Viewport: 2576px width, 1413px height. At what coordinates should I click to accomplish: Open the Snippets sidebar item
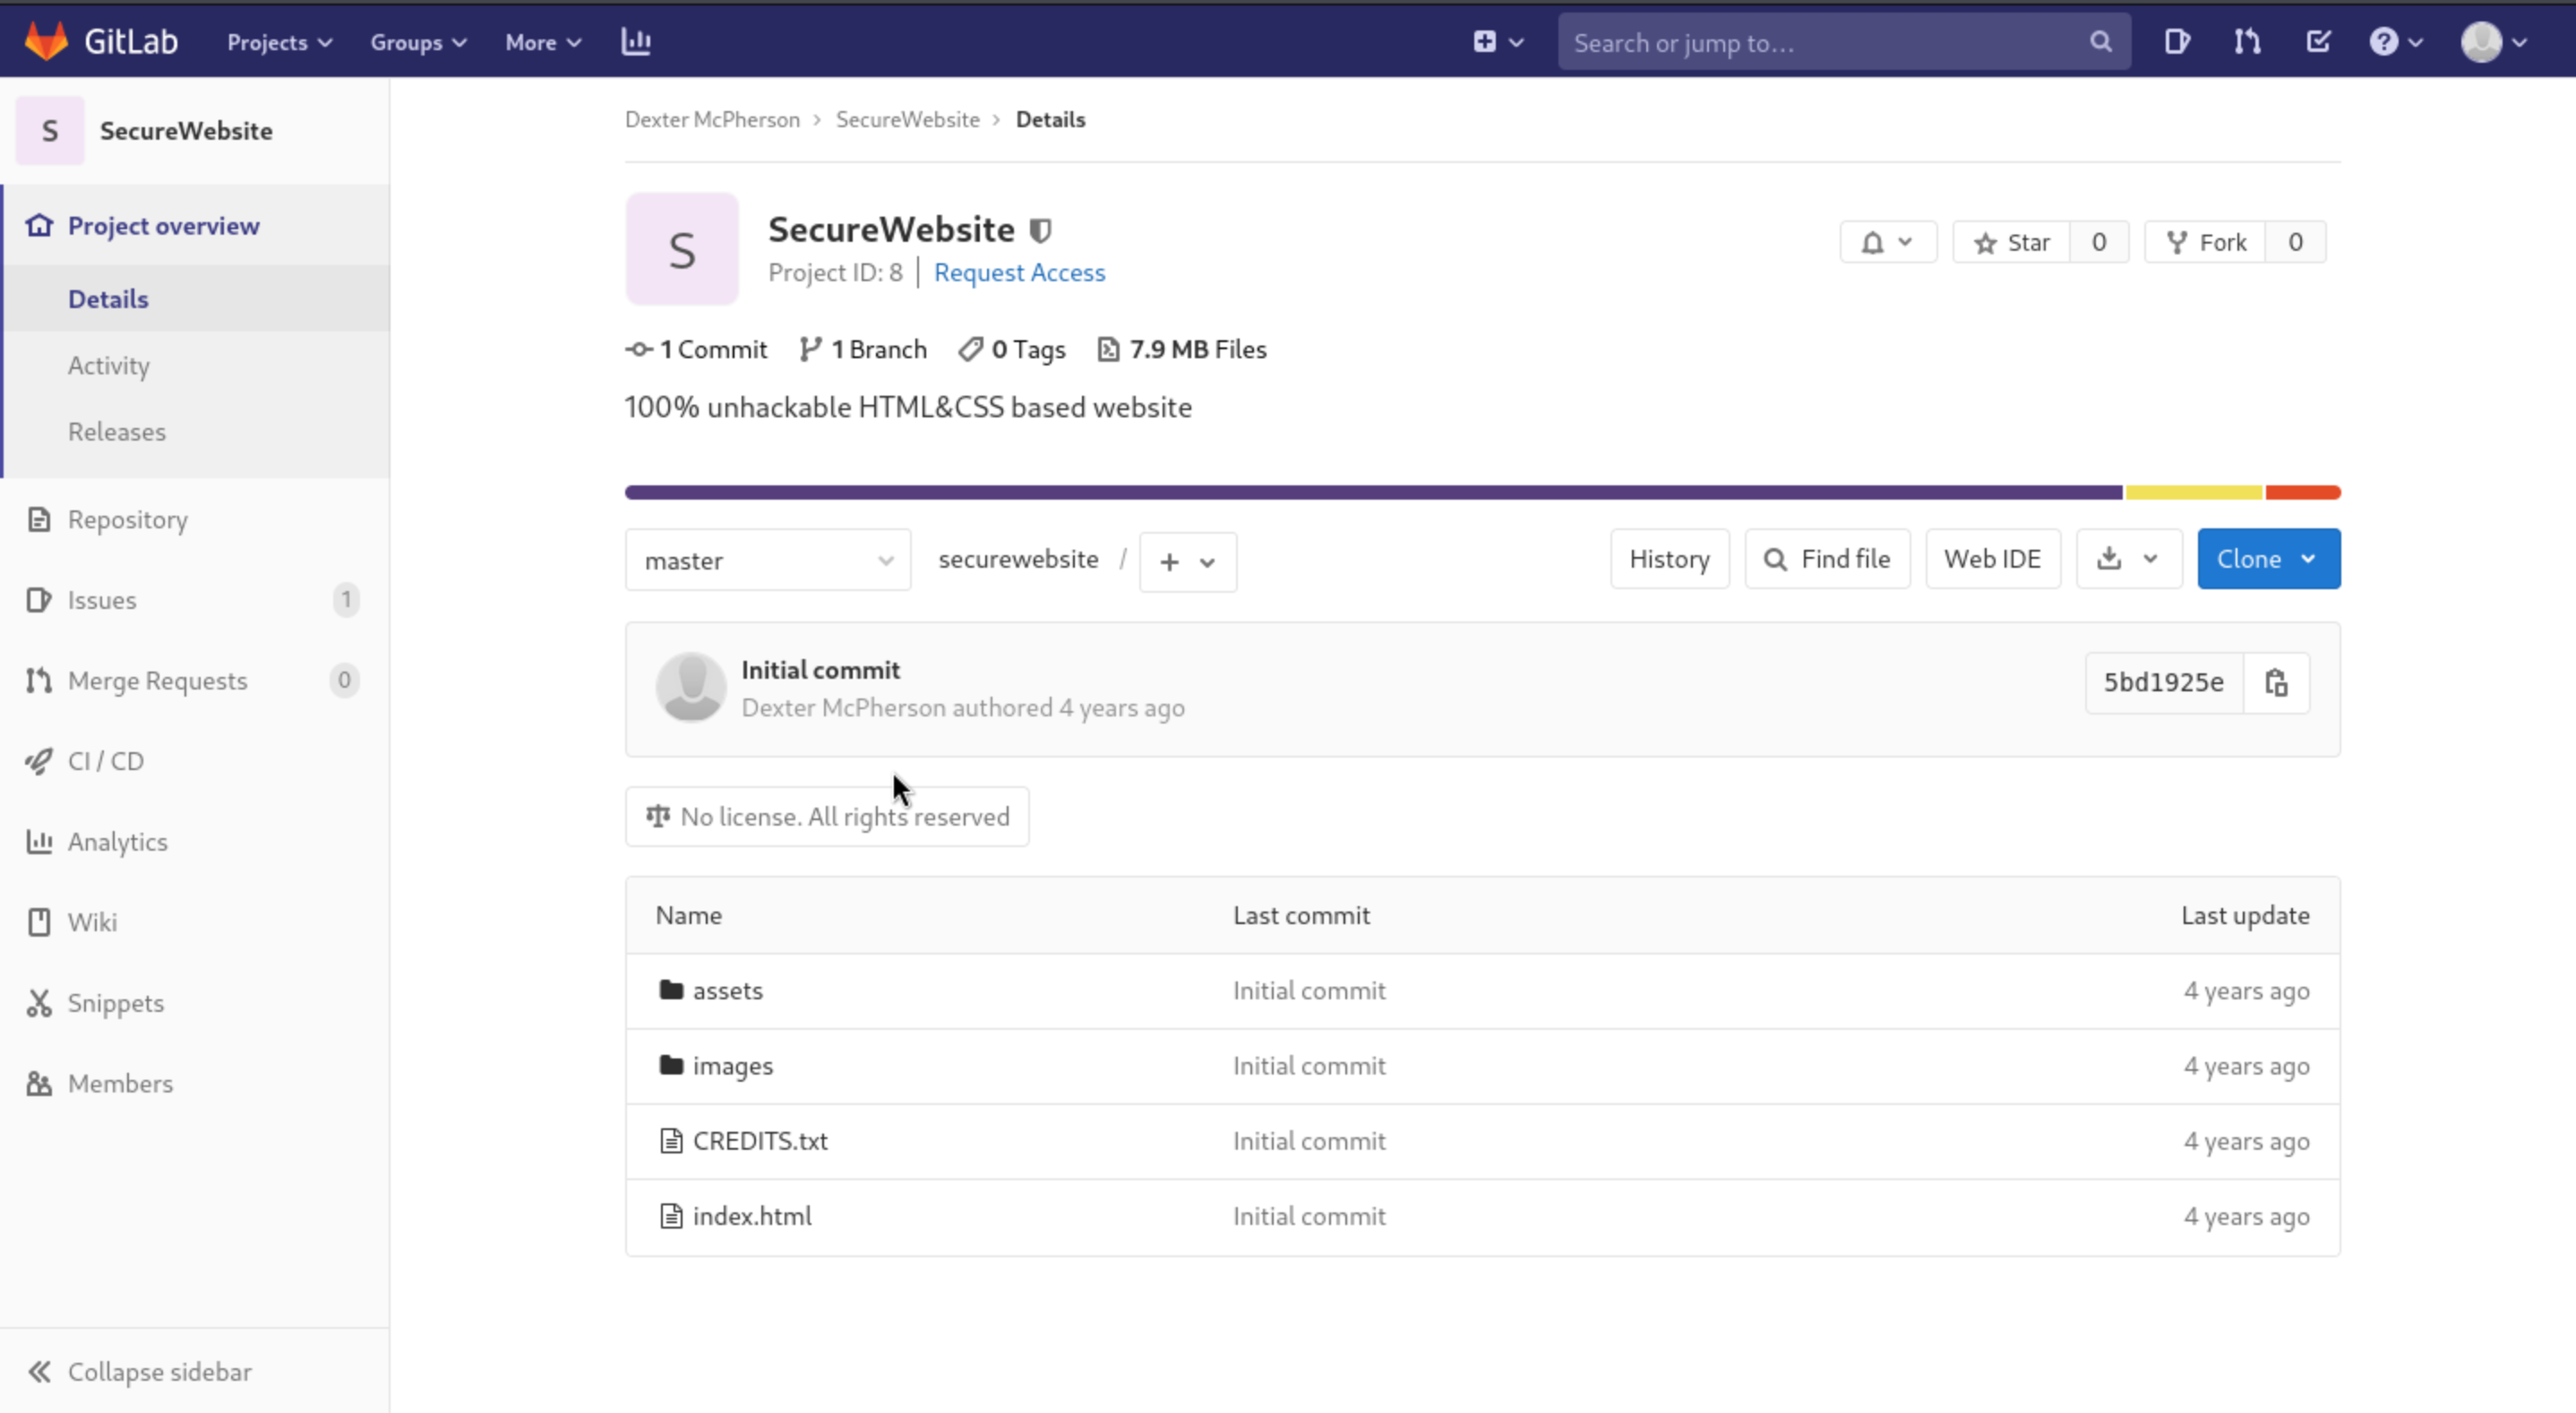click(115, 1003)
